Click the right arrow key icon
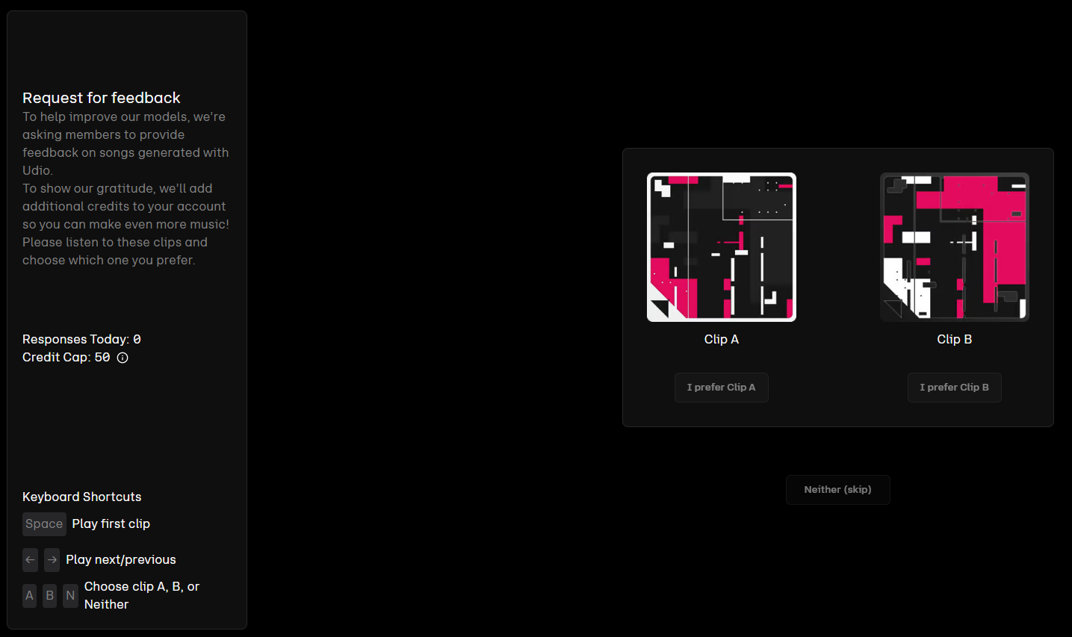The image size is (1072, 637). click(52, 560)
